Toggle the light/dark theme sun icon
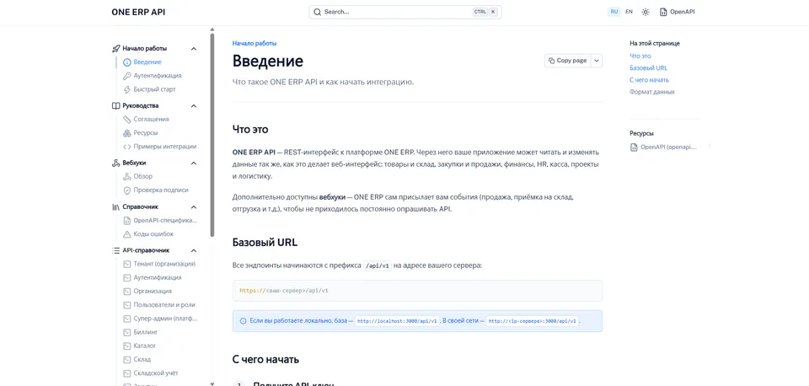 tap(646, 12)
